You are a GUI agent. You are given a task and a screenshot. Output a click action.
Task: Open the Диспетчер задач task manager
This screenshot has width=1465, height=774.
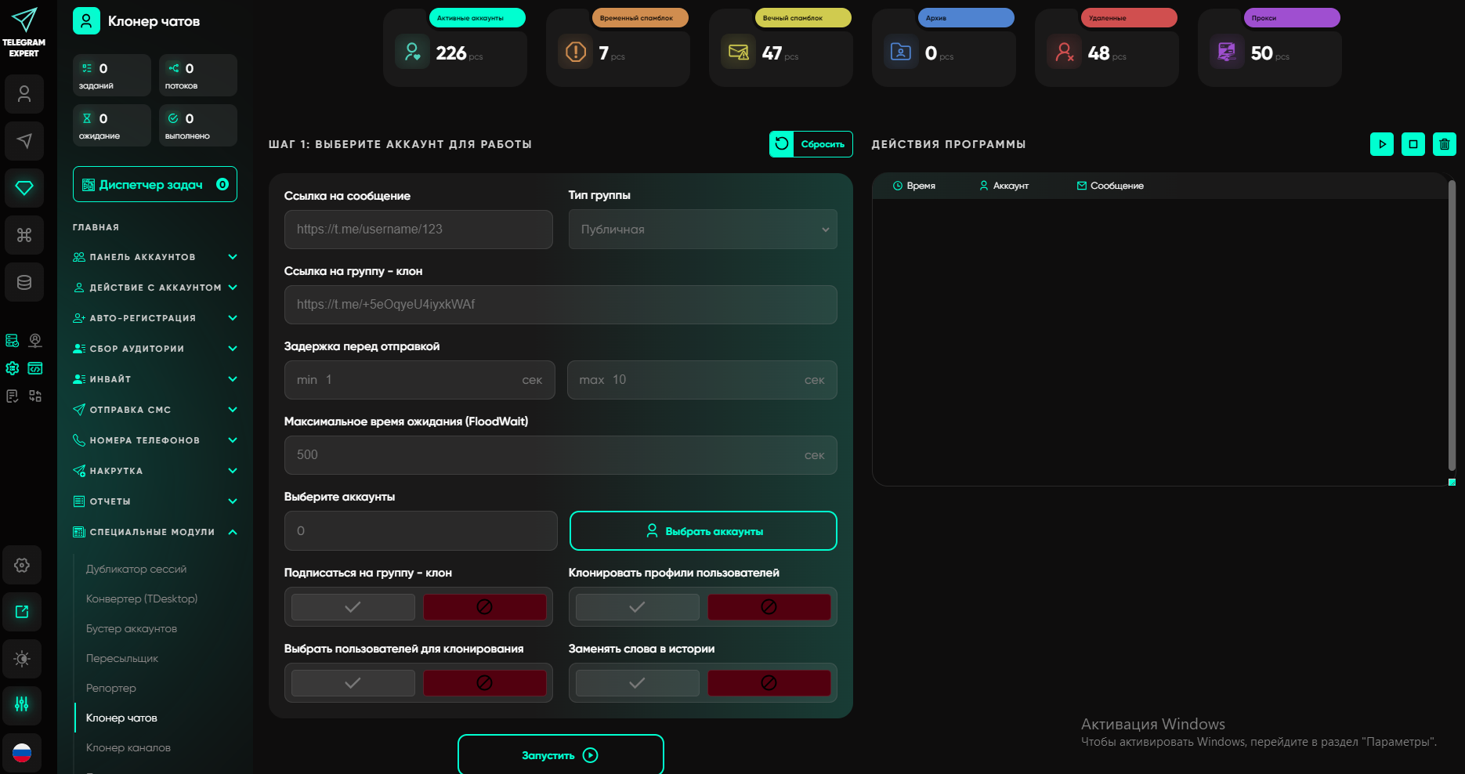click(155, 185)
